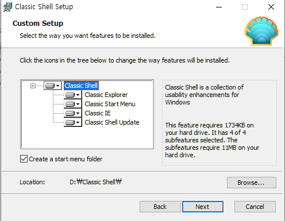Viewport: 285px width, 221px height.
Task: Proceed with the Next button
Action: click(x=203, y=207)
